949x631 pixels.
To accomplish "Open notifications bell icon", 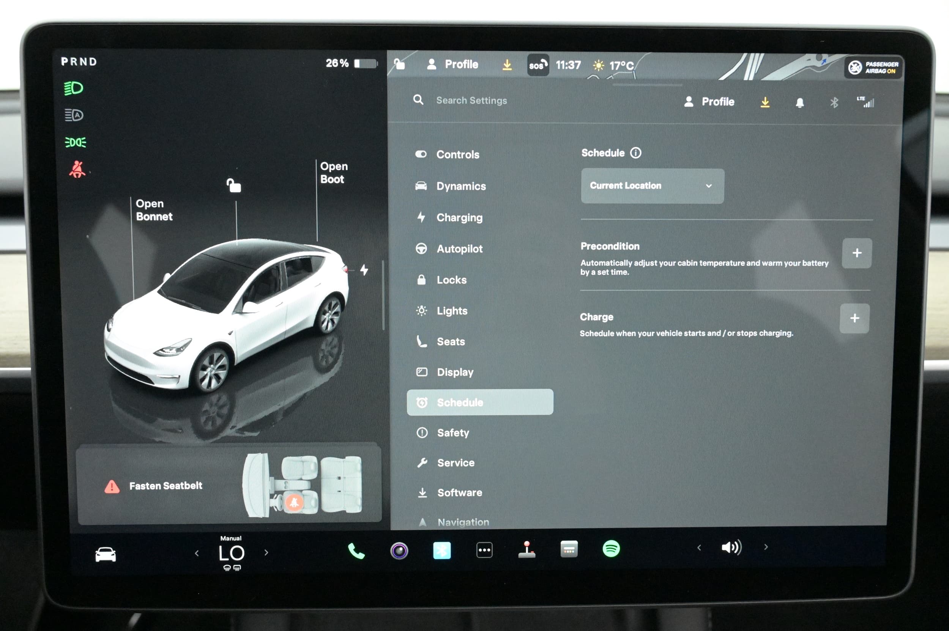I will [x=799, y=102].
